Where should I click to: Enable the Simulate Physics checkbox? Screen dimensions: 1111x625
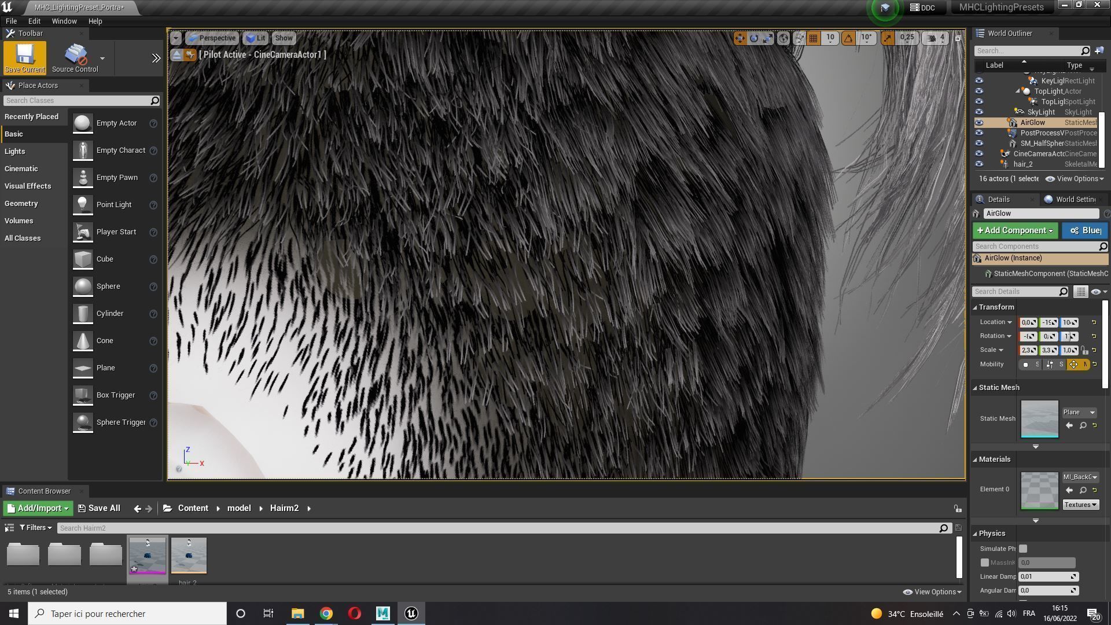point(1023,549)
